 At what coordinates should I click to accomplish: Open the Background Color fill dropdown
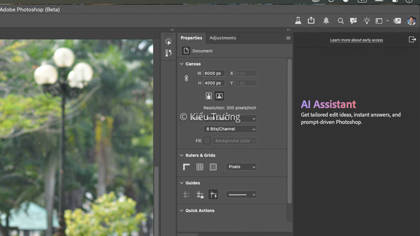[235, 141]
